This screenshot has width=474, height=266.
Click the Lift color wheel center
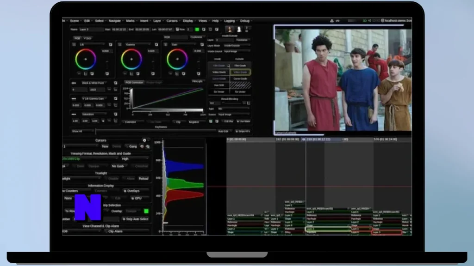click(x=86, y=59)
